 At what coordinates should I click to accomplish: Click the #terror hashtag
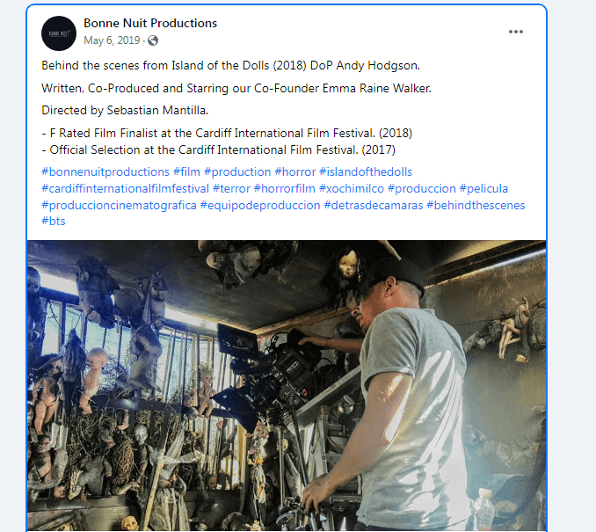231,188
